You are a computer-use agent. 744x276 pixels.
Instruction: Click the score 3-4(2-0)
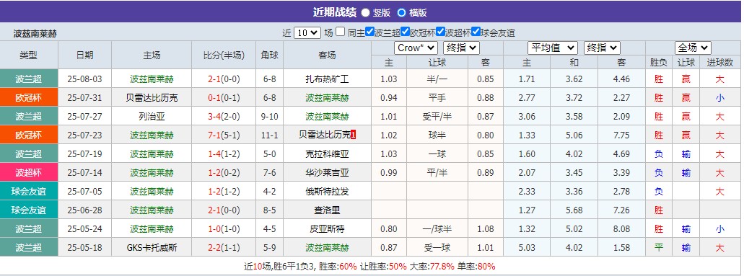(224, 117)
